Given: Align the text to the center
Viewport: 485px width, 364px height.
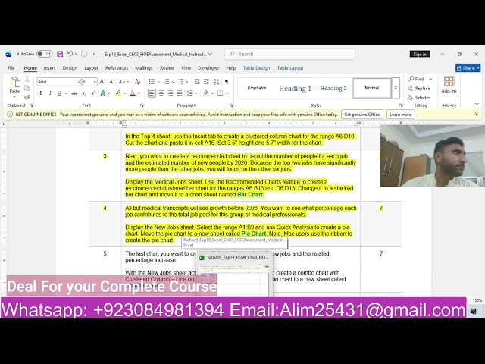Looking at the screenshot, I should 161,93.
